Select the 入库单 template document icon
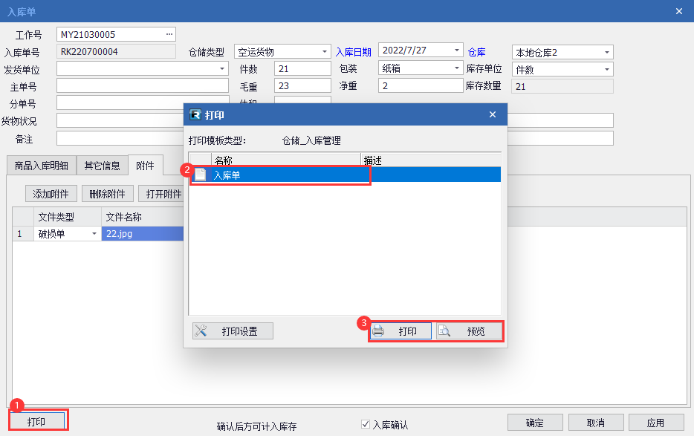This screenshot has height=436, width=694. coord(200,175)
